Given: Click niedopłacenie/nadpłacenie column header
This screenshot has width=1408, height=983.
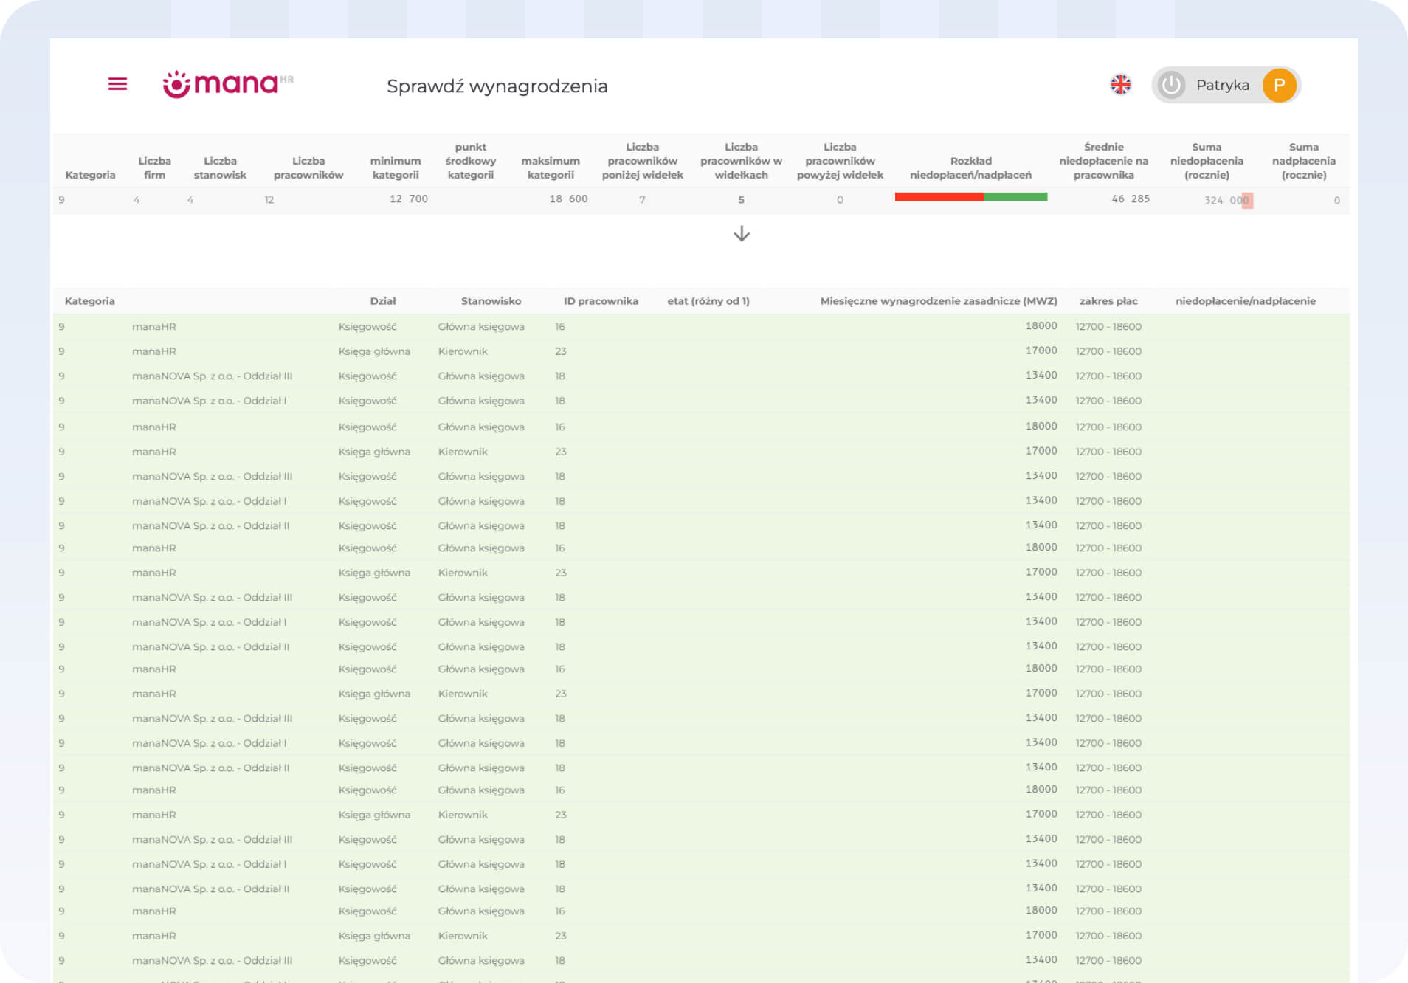Looking at the screenshot, I should (1245, 301).
